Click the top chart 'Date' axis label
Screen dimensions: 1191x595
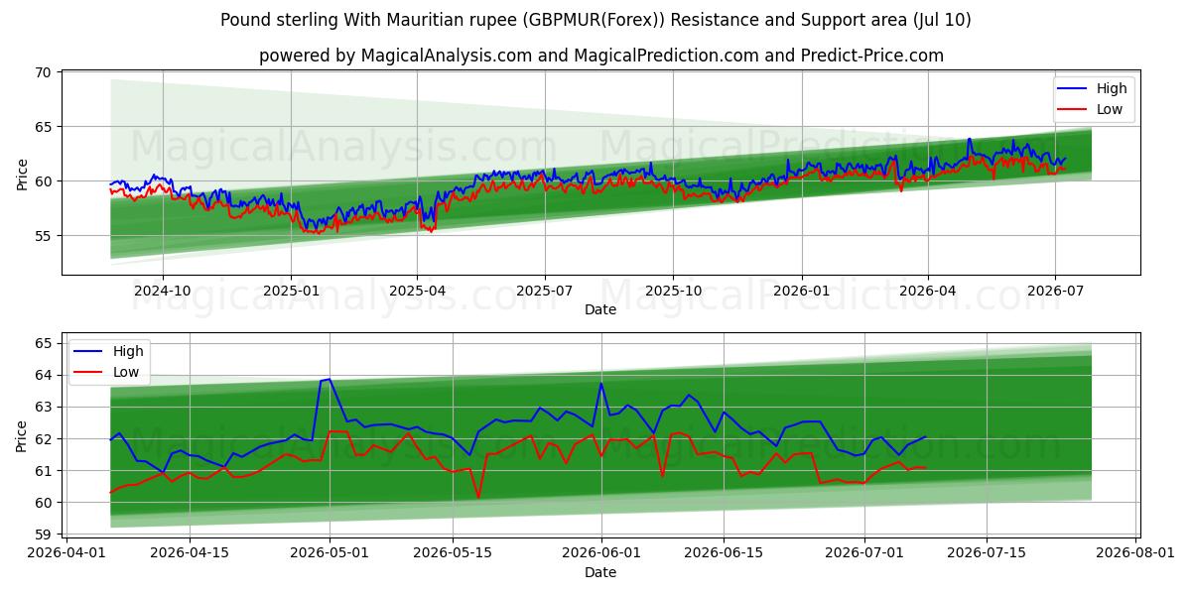coord(599,309)
